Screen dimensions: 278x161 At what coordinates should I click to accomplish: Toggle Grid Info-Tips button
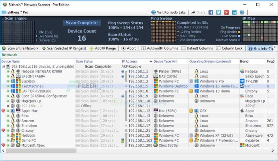coord(260,49)
